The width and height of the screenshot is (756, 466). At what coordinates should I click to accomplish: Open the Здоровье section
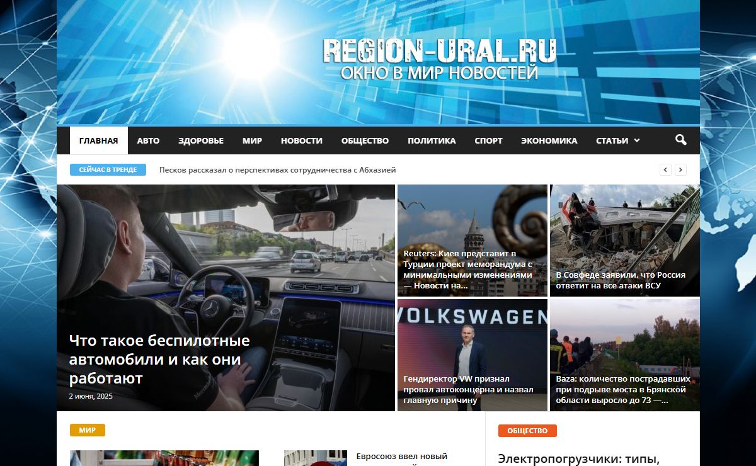click(x=201, y=140)
